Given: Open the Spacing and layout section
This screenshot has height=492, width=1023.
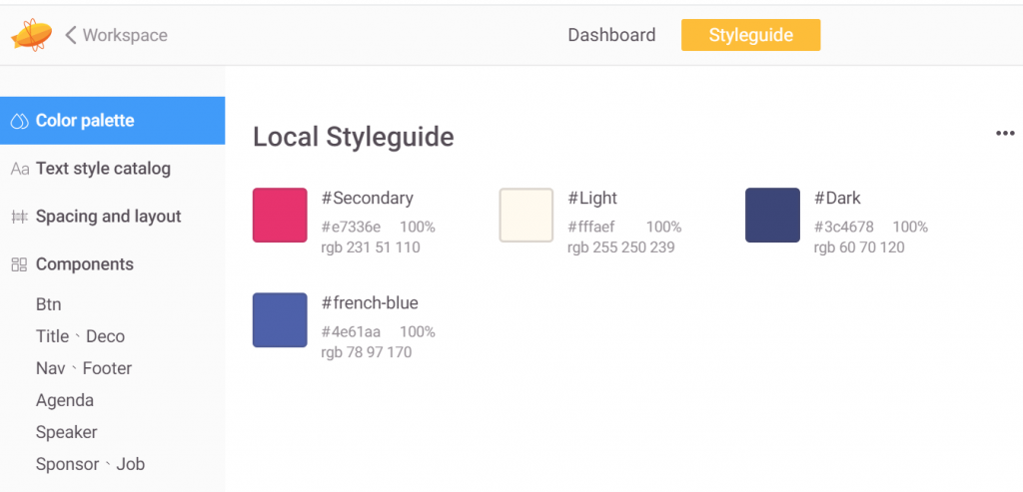Looking at the screenshot, I should point(108,217).
